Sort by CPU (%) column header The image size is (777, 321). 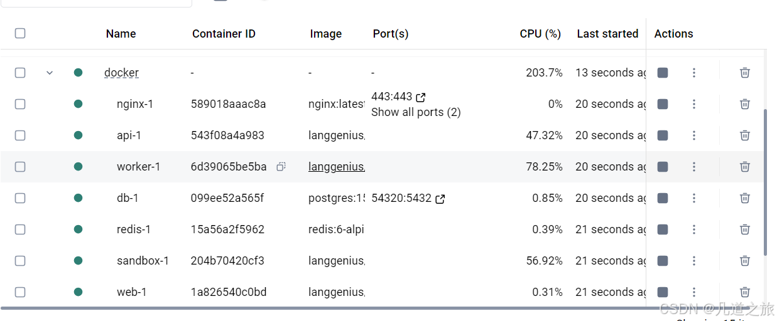tap(540, 34)
